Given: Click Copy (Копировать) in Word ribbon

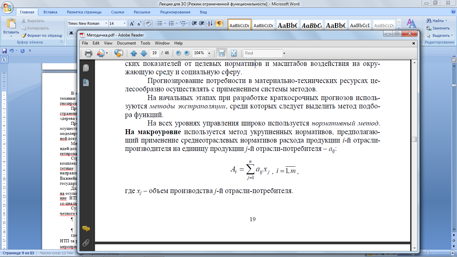Looking at the screenshot, I should point(35,28).
